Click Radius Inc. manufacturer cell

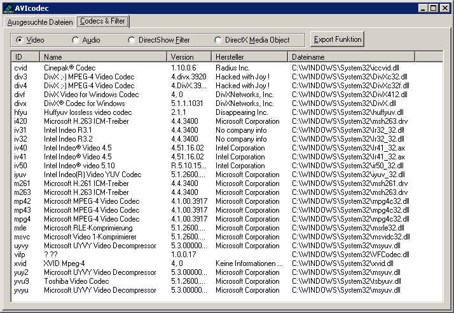click(233, 68)
